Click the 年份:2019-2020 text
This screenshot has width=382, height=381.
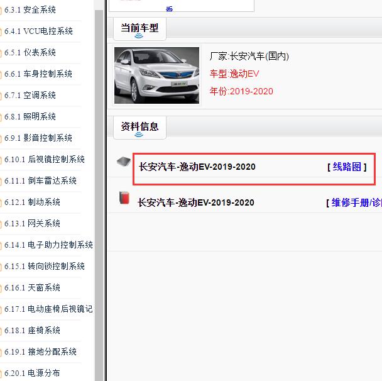point(241,91)
